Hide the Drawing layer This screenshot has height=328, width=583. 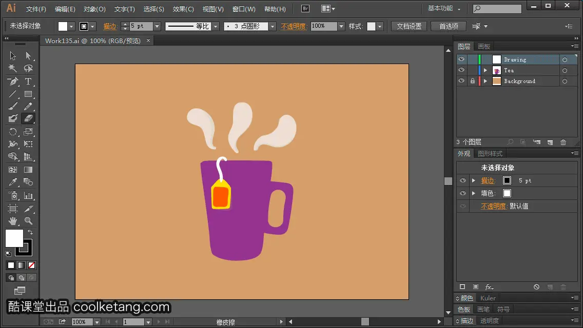pos(461,59)
